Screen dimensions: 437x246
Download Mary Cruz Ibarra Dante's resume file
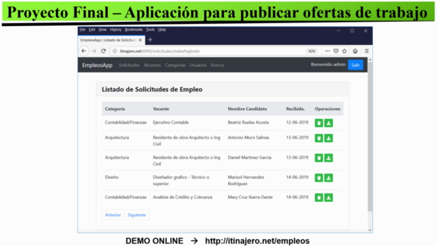(x=328, y=197)
